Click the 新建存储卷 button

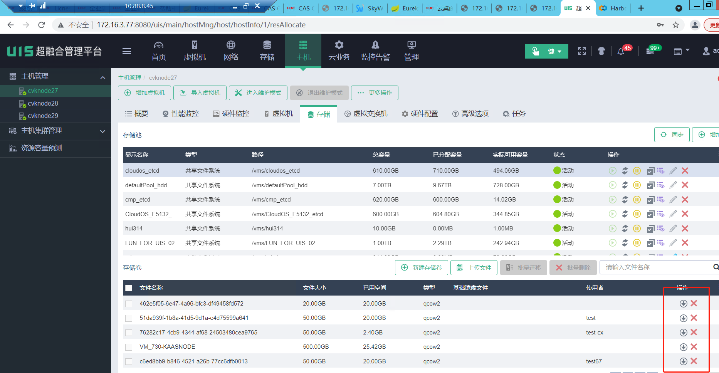[x=421, y=267]
